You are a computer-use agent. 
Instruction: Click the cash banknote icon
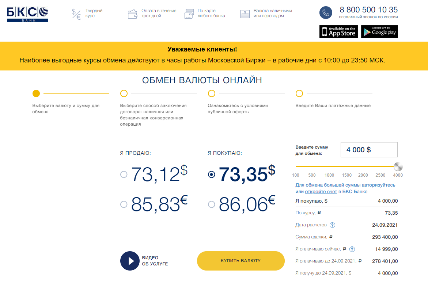[x=245, y=14]
